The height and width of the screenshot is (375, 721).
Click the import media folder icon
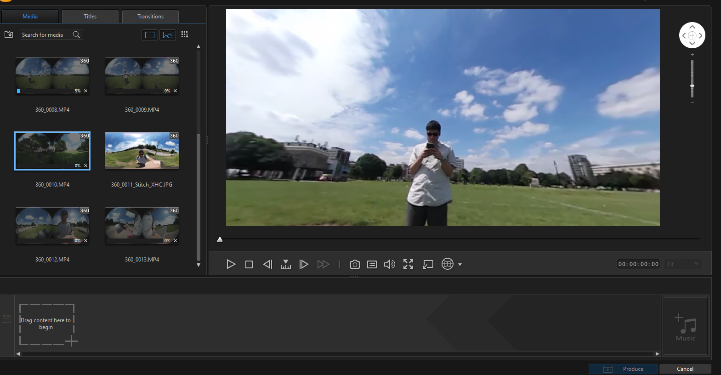coord(9,34)
